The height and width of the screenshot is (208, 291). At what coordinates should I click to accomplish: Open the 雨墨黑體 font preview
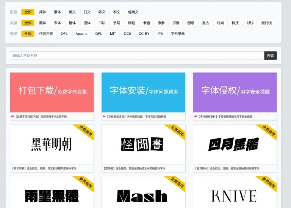[52, 192]
